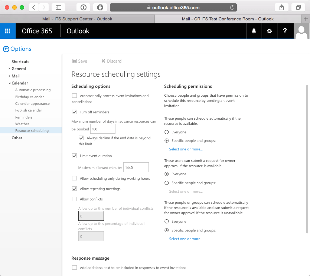Enable Allow conflicts
310x276 pixels.
click(x=74, y=199)
